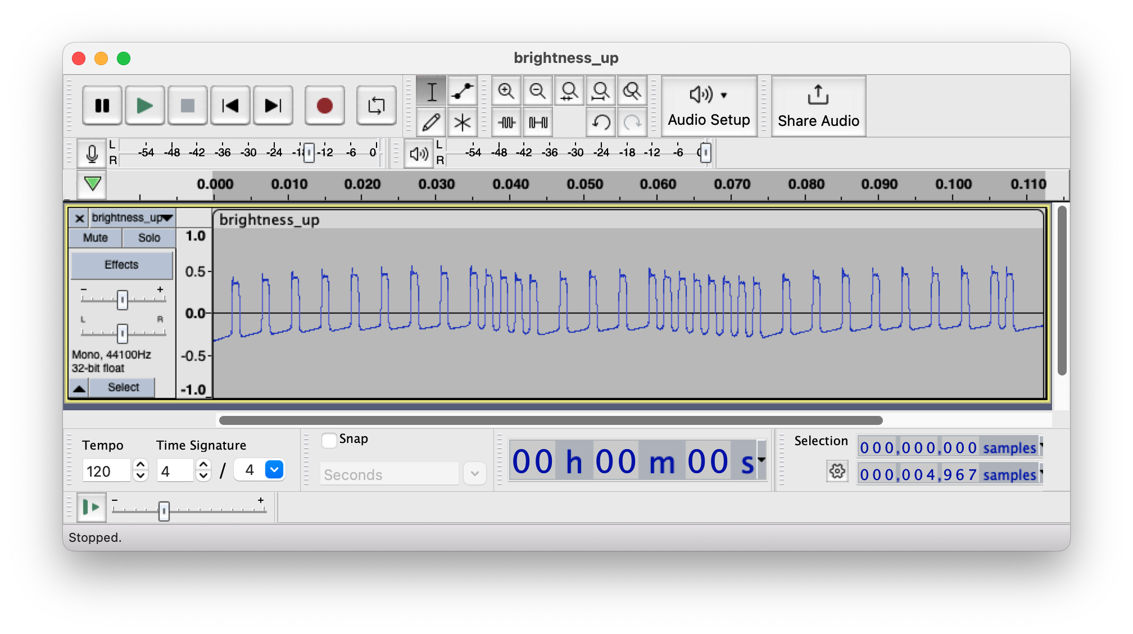This screenshot has width=1133, height=634.
Task: Select the Draw pencil tool
Action: (431, 122)
